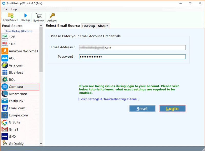The height and width of the screenshot is (151, 205).
Task: Choose the Amazon Workmail icon
Action: [x=5, y=51]
